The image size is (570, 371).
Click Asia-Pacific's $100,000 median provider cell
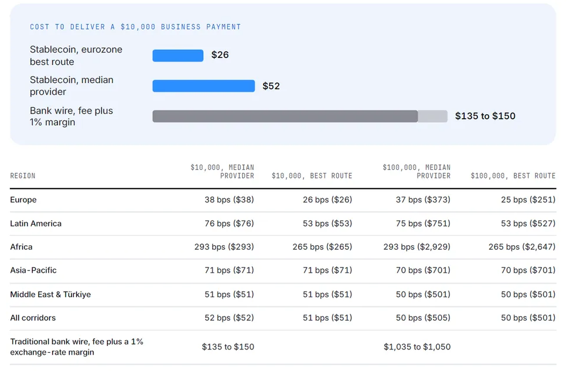423,270
